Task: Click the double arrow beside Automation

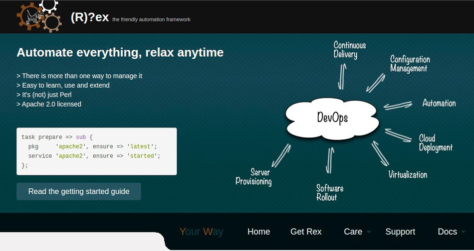Action: (x=398, y=105)
